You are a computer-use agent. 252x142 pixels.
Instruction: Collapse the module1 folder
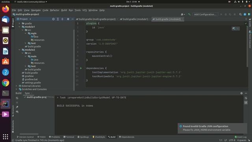coord(19,27)
